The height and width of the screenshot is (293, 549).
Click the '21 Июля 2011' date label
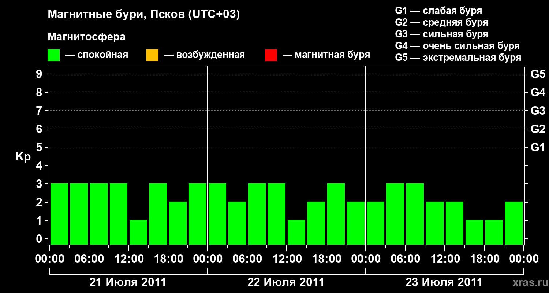coord(128,282)
